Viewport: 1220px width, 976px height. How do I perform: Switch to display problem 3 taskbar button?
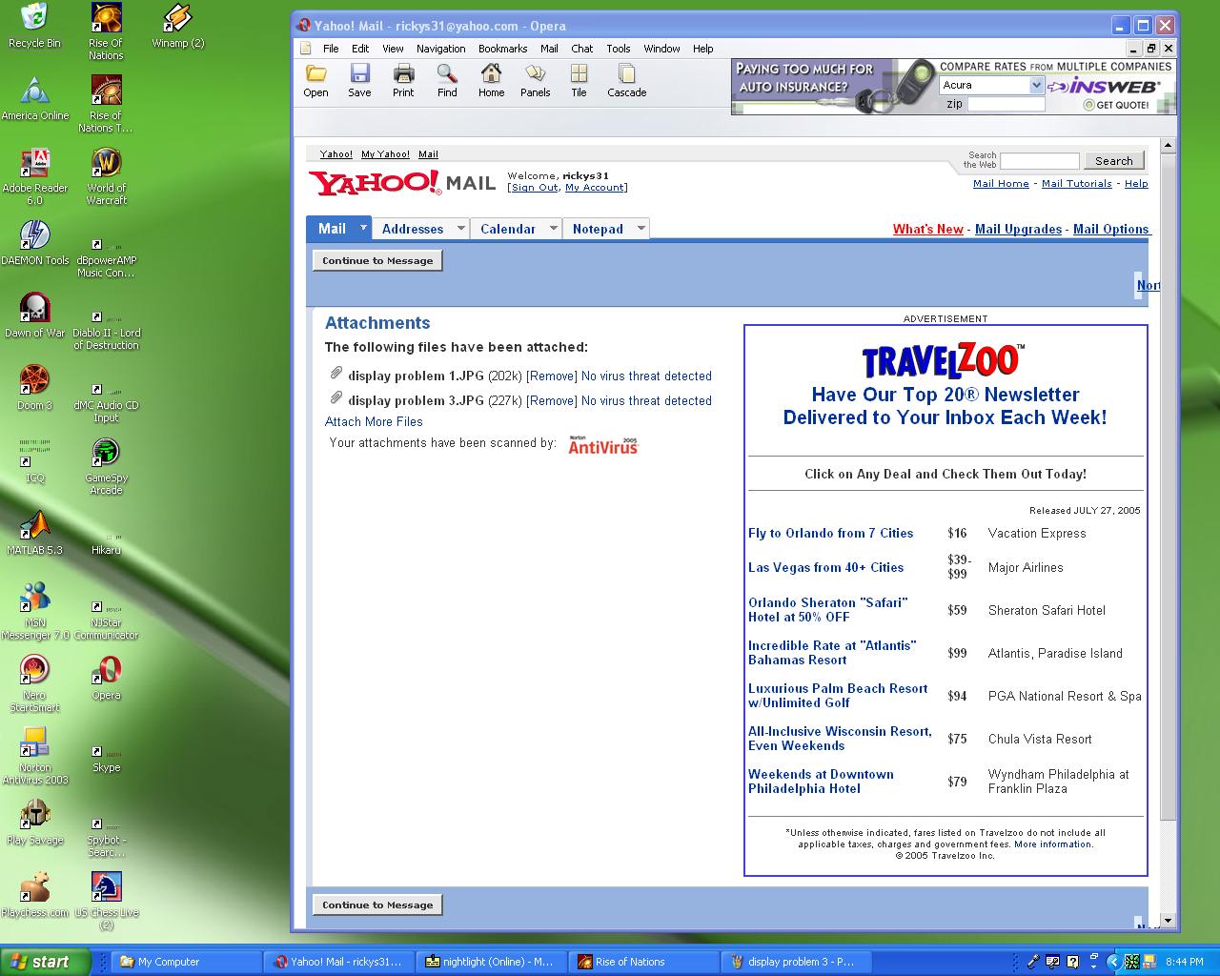click(797, 962)
